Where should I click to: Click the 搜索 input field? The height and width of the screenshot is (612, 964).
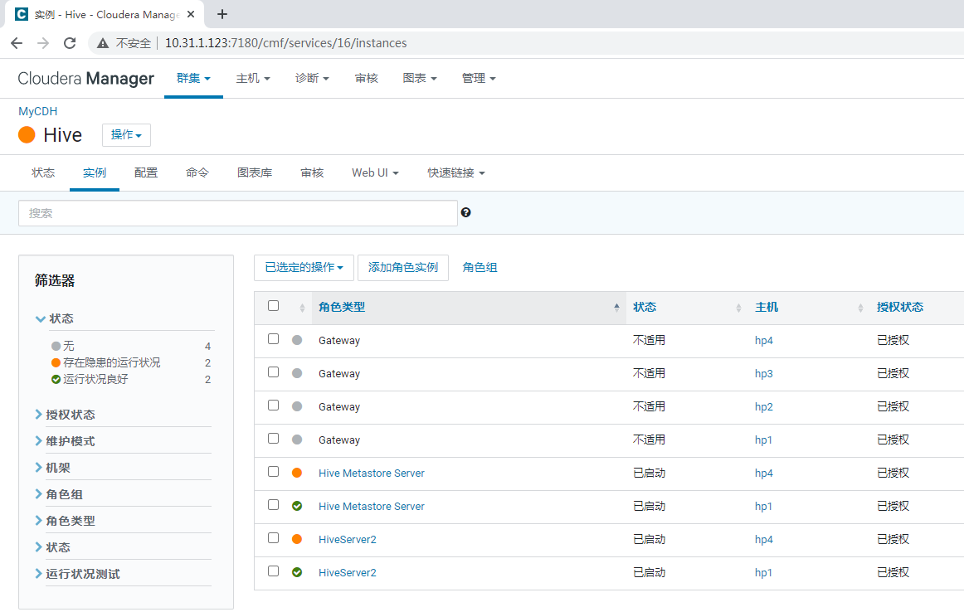(238, 213)
